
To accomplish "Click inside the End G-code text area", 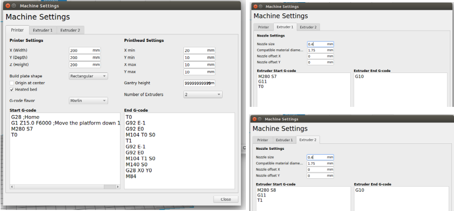I will (x=180, y=151).
